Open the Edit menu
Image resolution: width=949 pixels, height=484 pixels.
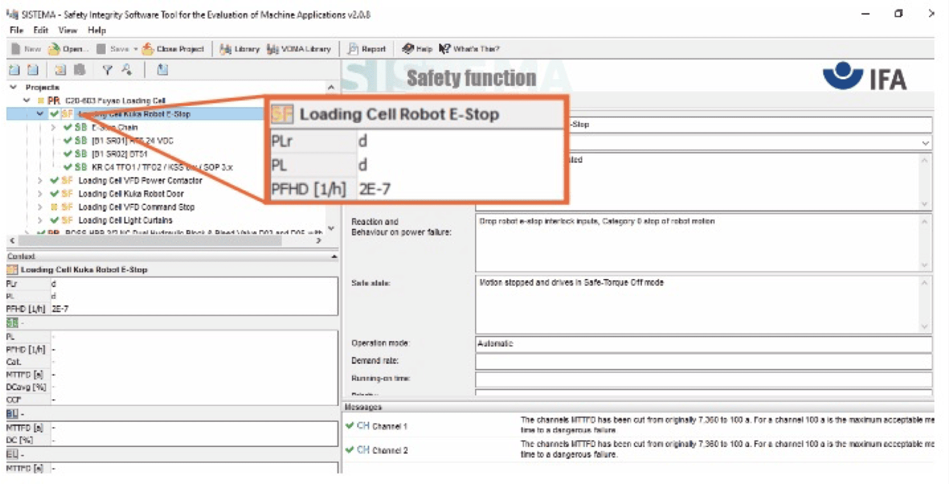(40, 30)
